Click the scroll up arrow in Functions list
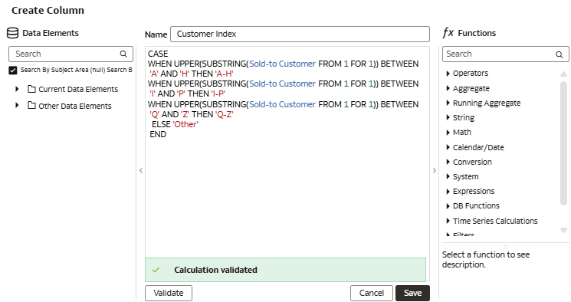571x302 pixels. coord(563,74)
